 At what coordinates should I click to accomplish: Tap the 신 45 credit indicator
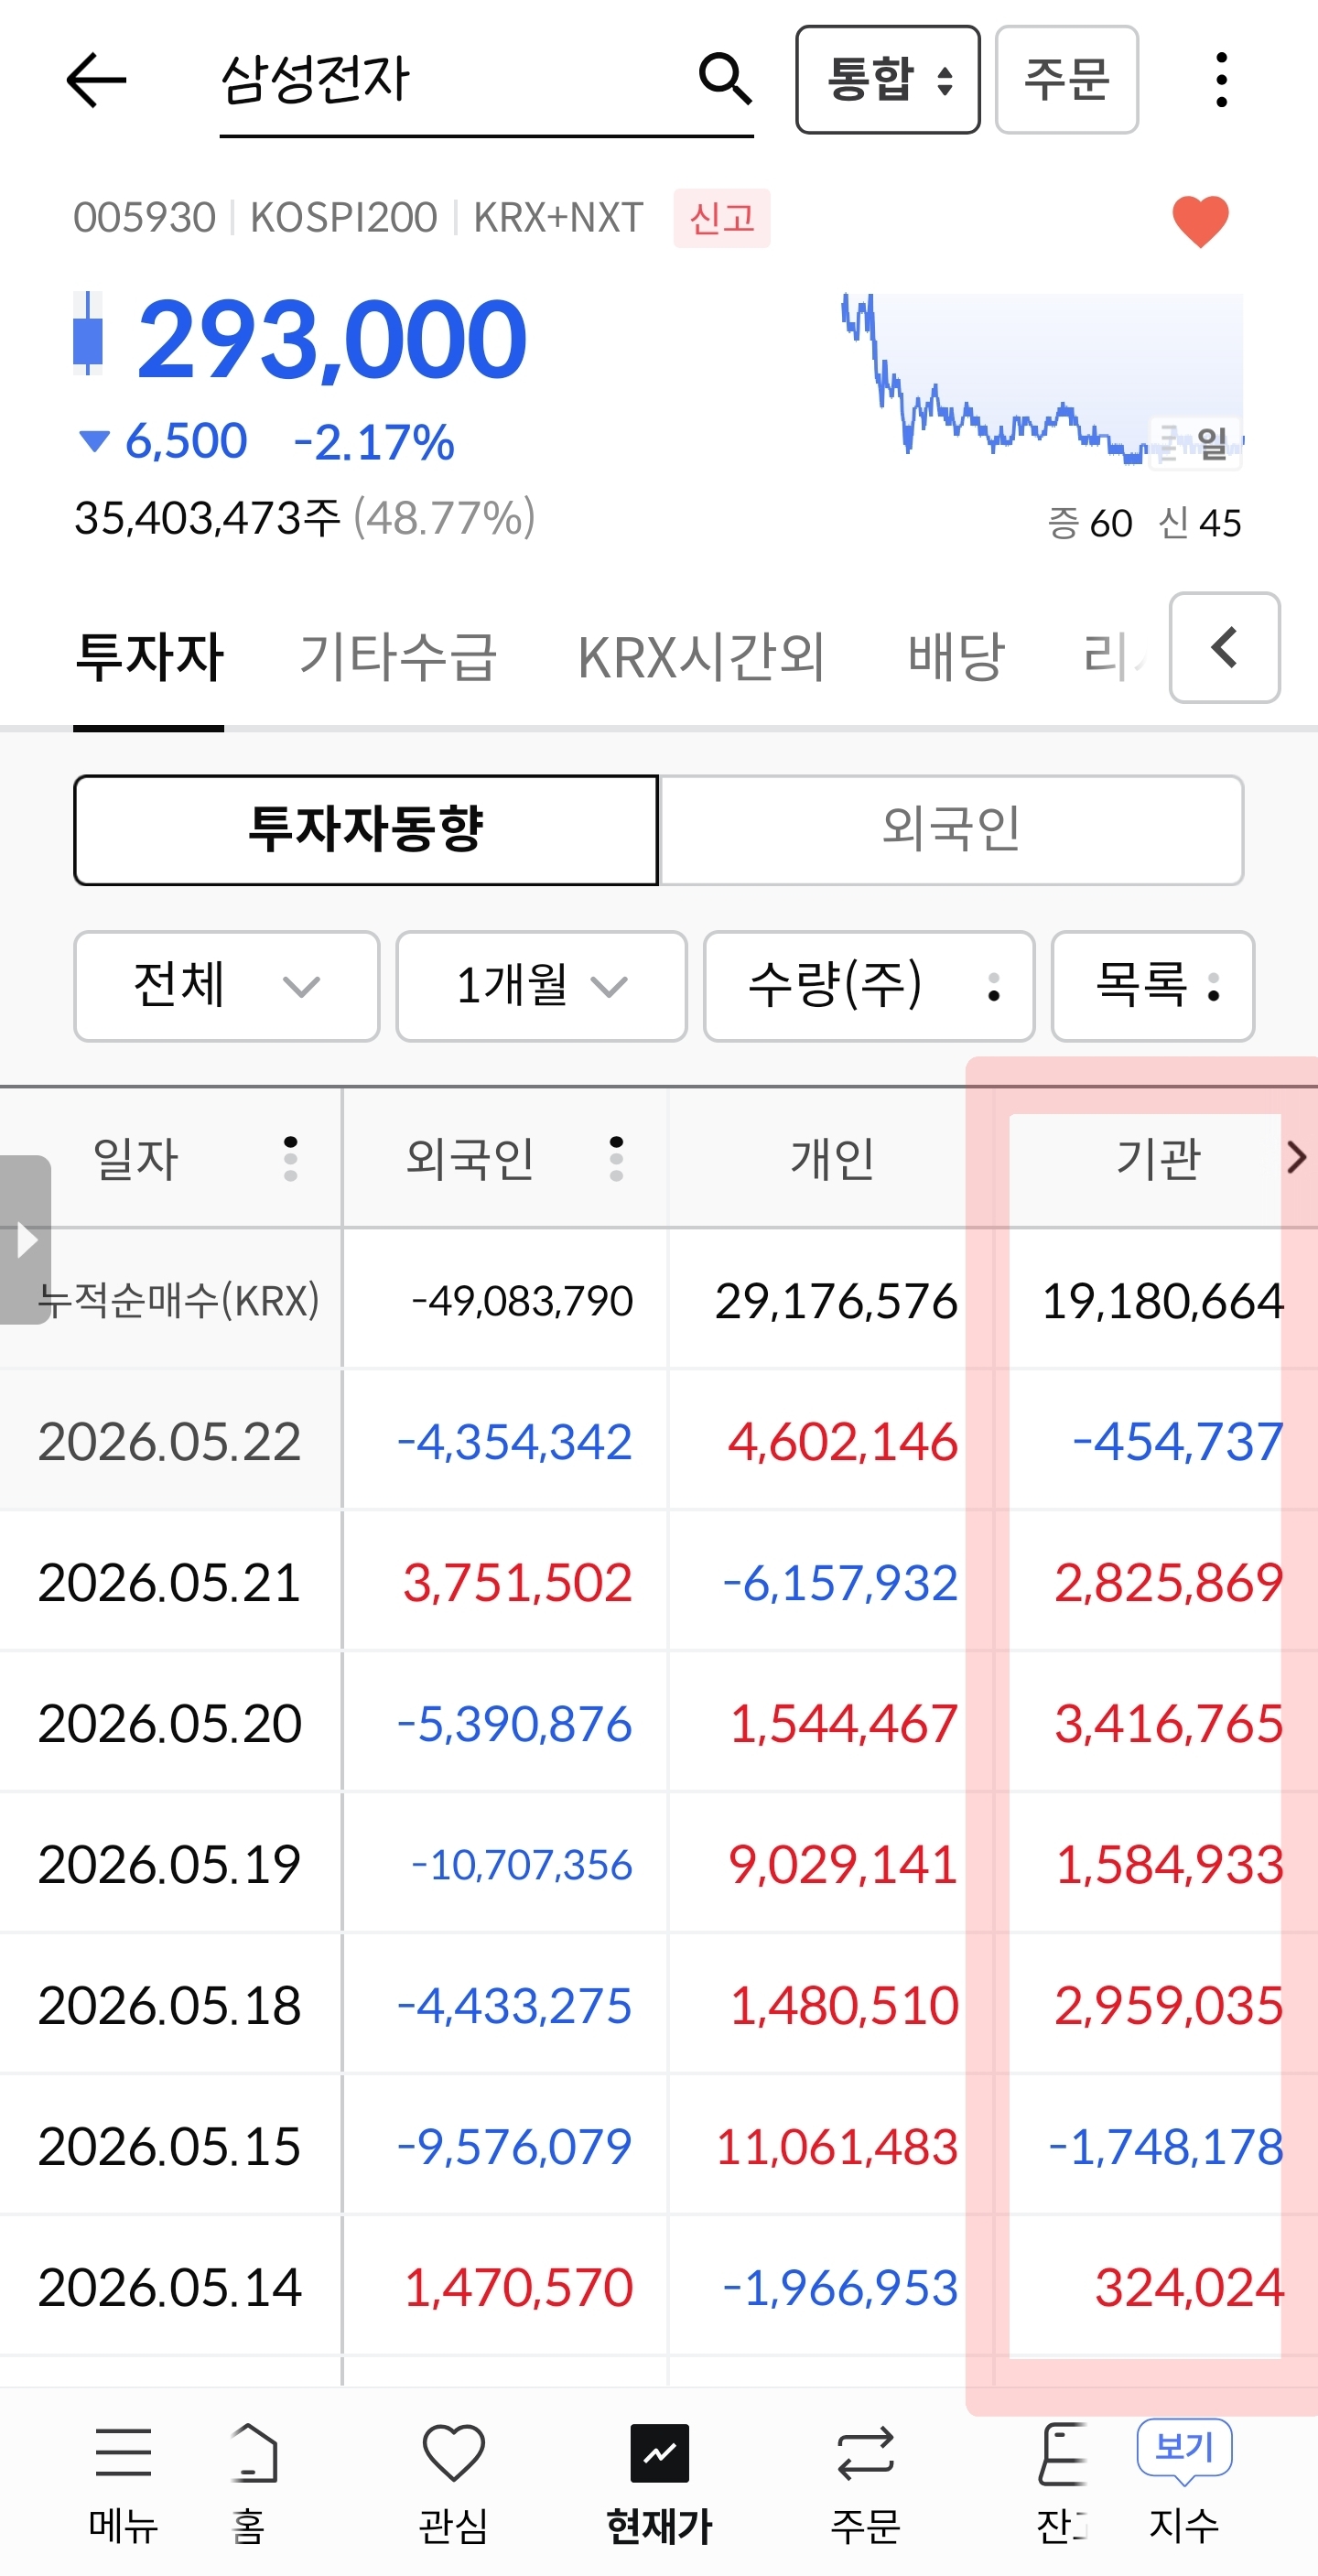point(1199,522)
